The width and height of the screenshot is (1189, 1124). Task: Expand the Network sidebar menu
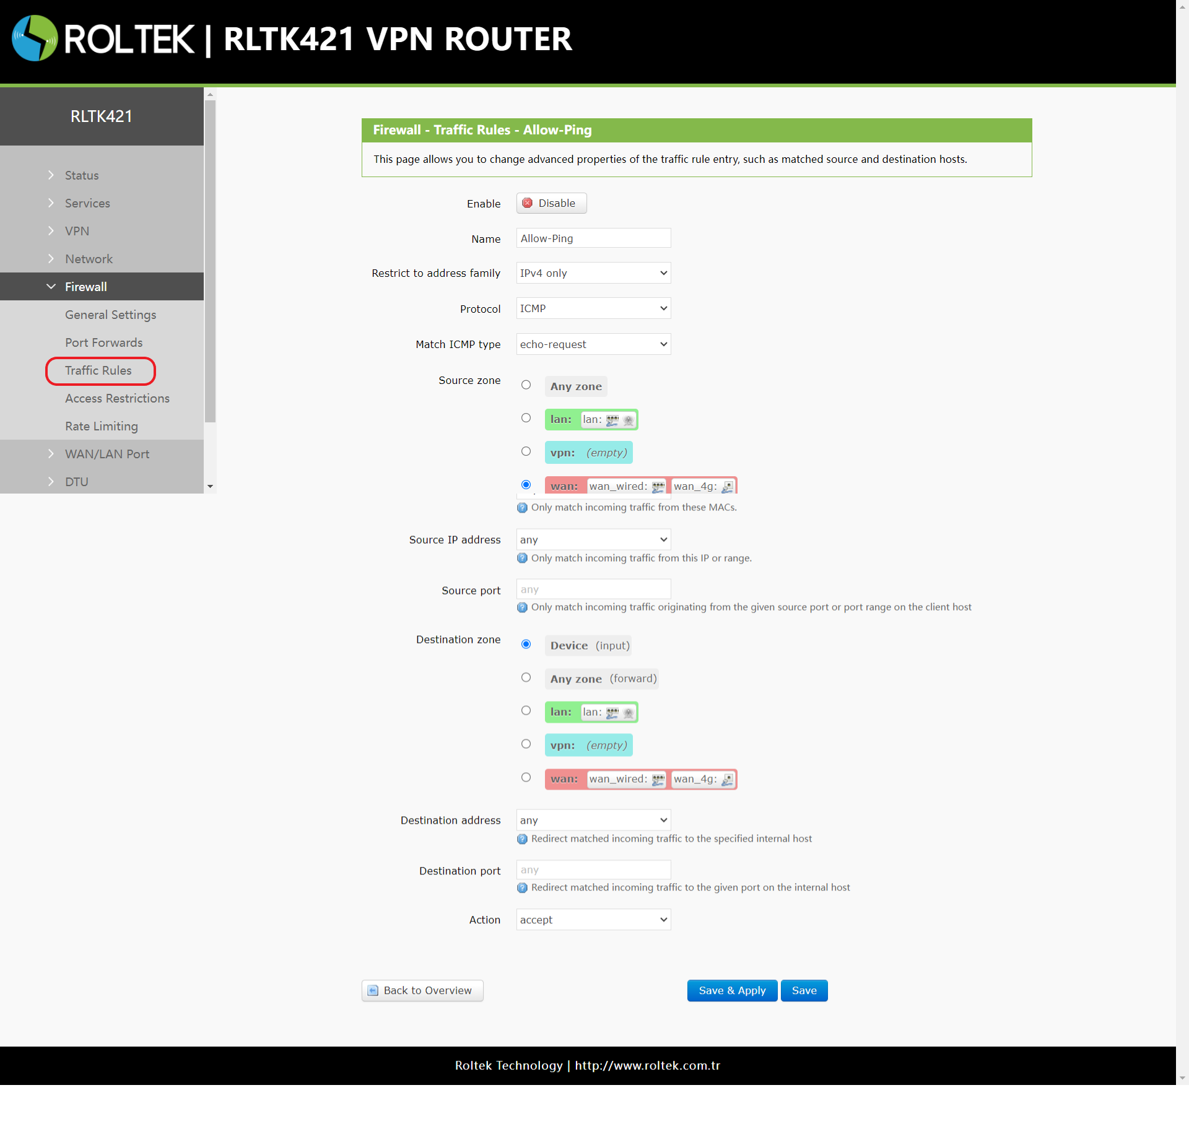pyautogui.click(x=89, y=259)
